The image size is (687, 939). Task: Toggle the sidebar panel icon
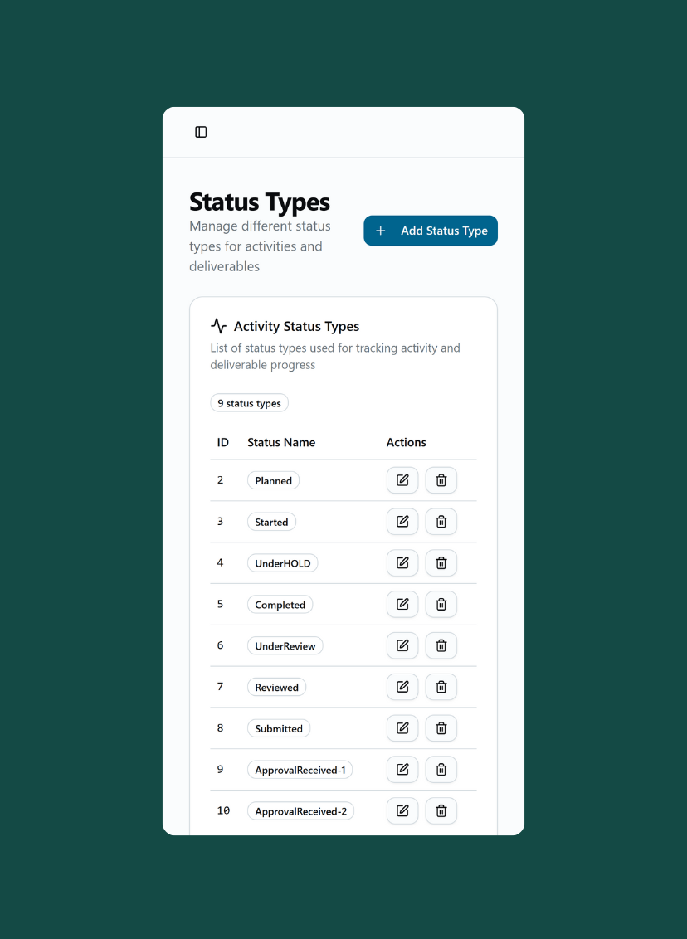[x=201, y=132]
